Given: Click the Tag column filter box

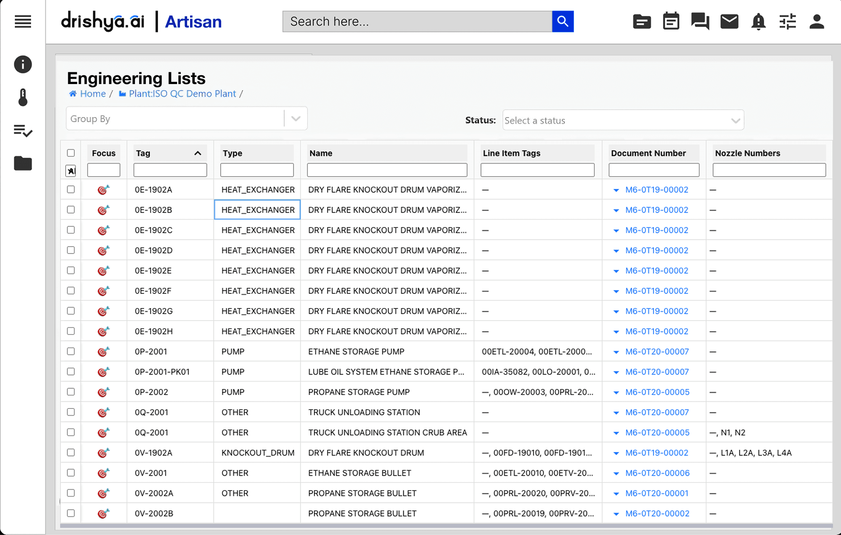Looking at the screenshot, I should point(170,170).
